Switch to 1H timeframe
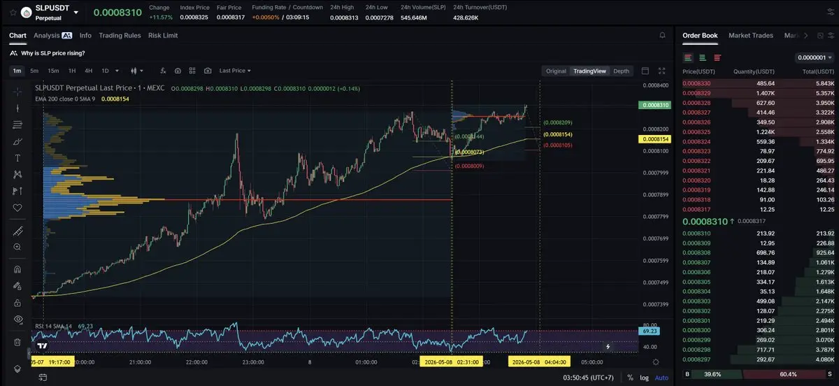 pos(71,71)
